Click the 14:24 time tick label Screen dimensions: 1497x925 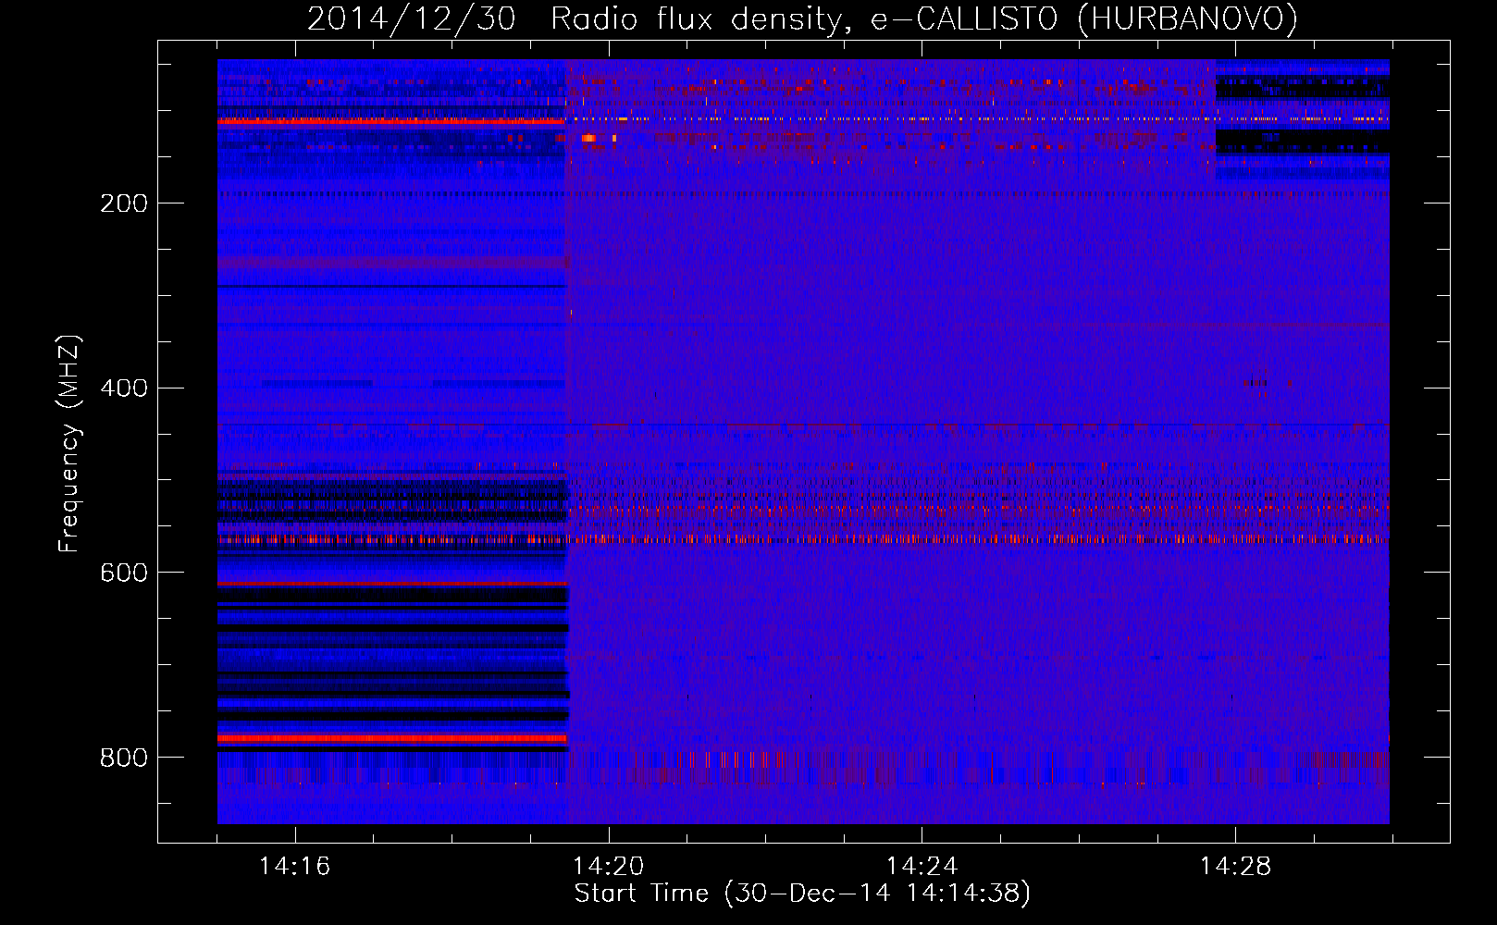click(x=922, y=867)
